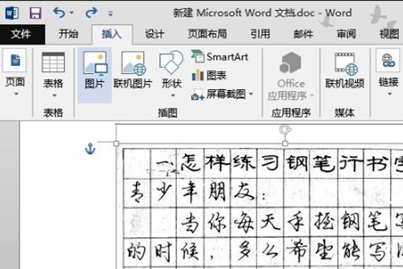
Task: Insert a chart using 图表
Action: (210, 75)
